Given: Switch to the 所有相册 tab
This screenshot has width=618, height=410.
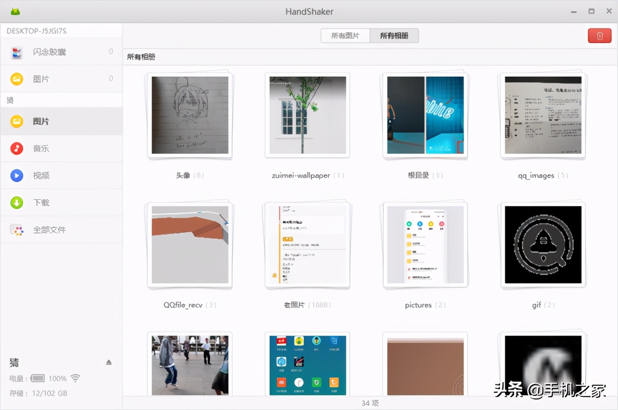Looking at the screenshot, I should click(394, 36).
